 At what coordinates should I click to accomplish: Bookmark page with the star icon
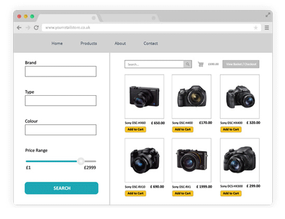point(256,28)
